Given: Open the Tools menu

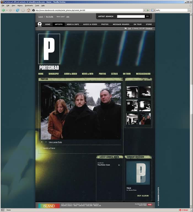Looking at the screenshot, I should click(37, 6).
